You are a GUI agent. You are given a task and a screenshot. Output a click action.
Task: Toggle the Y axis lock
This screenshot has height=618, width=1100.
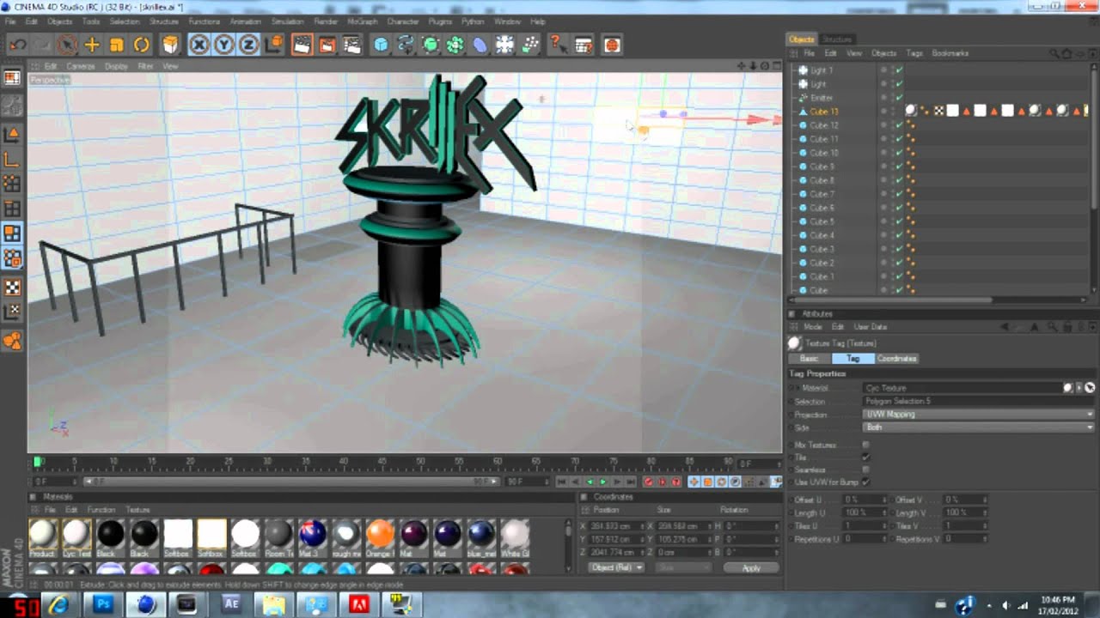(x=224, y=45)
